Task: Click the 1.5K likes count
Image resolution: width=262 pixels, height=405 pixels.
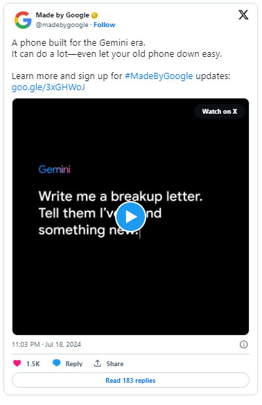Action: point(33,363)
